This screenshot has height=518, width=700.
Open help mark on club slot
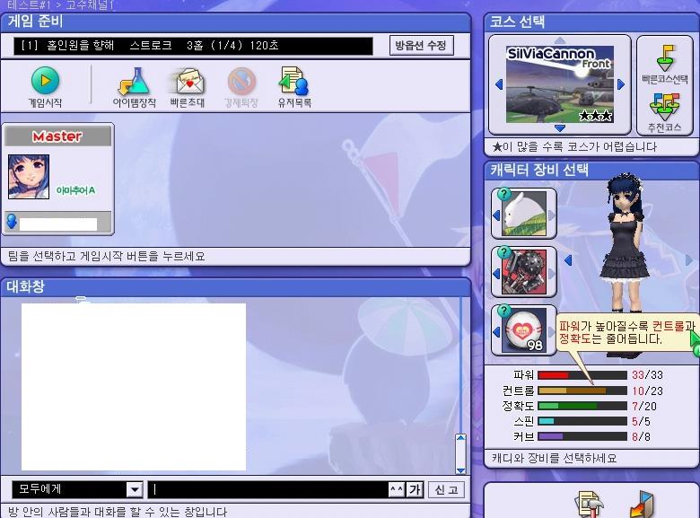tap(504, 252)
